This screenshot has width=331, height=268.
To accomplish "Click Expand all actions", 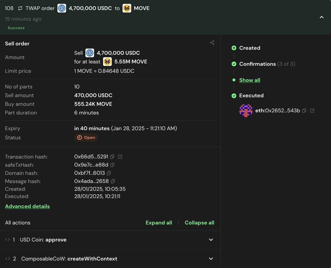I will (159, 223).
